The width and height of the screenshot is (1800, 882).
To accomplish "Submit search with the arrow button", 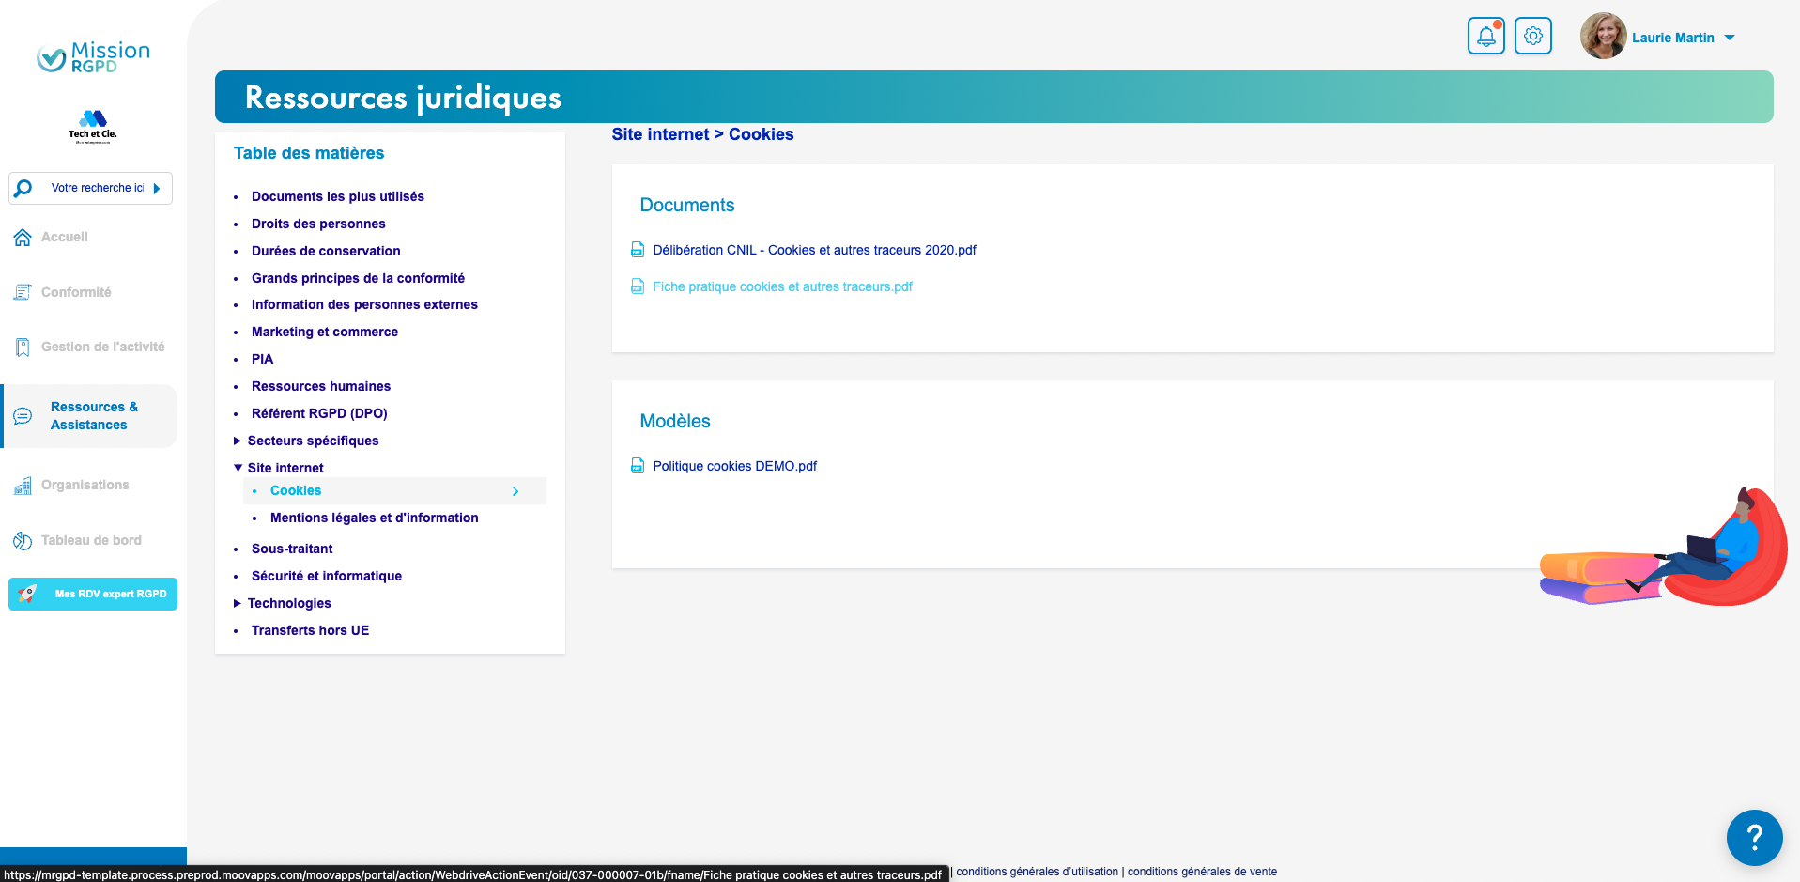I will [x=157, y=188].
